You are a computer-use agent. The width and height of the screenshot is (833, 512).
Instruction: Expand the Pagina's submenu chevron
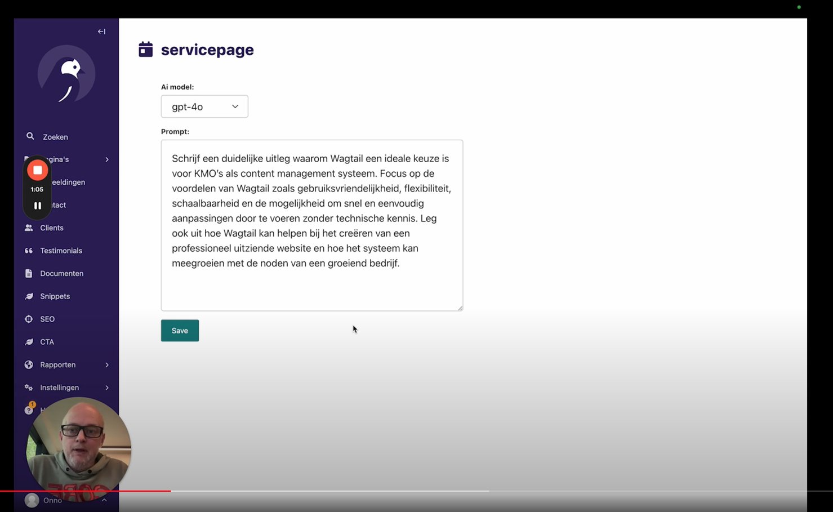(x=107, y=159)
